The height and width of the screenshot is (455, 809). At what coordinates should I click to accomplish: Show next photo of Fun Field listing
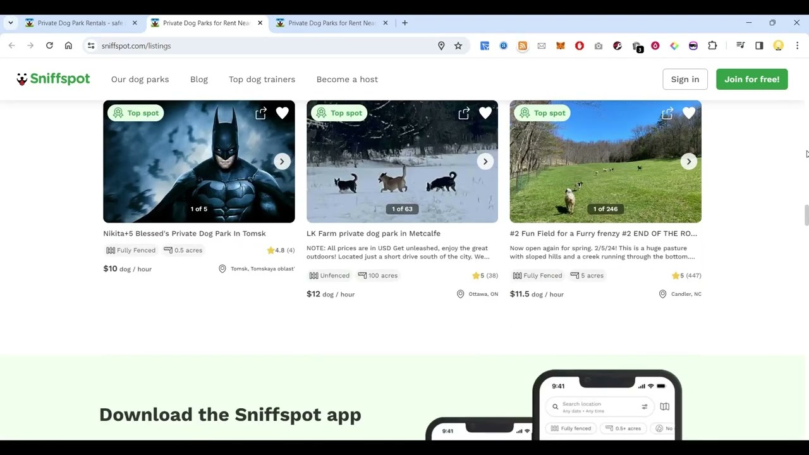689,161
